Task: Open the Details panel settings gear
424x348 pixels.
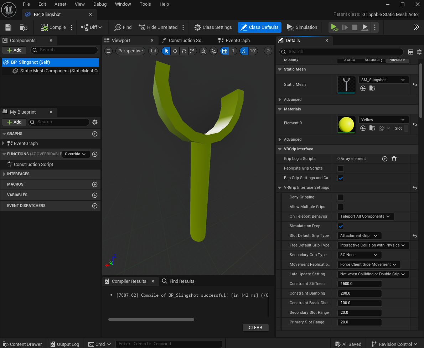Action: pos(419,52)
